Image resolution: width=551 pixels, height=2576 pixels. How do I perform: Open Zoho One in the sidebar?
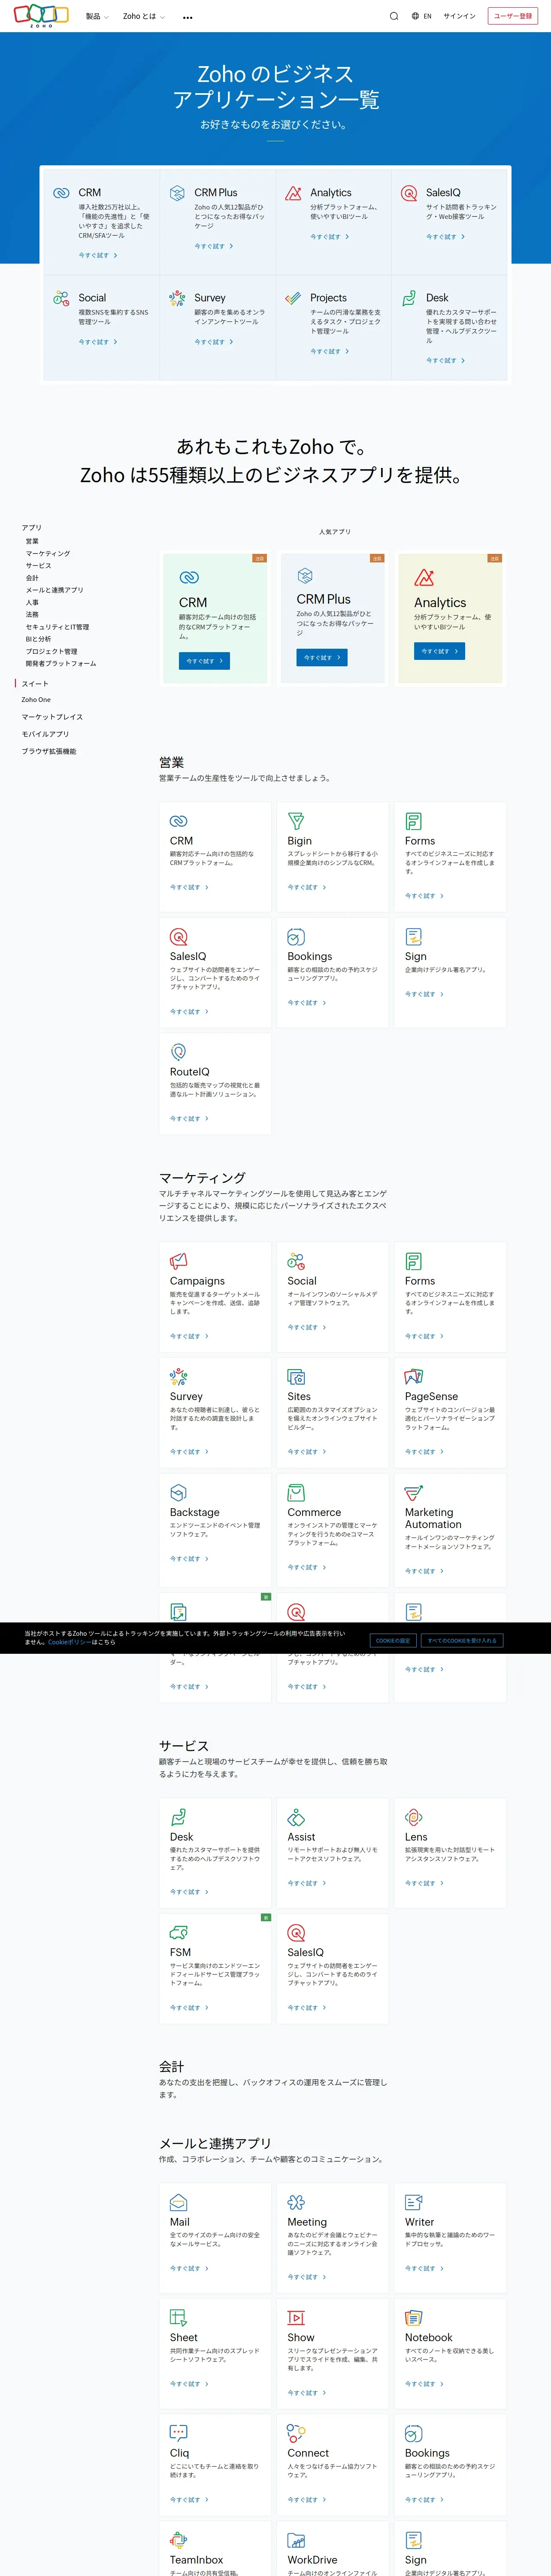tap(36, 700)
